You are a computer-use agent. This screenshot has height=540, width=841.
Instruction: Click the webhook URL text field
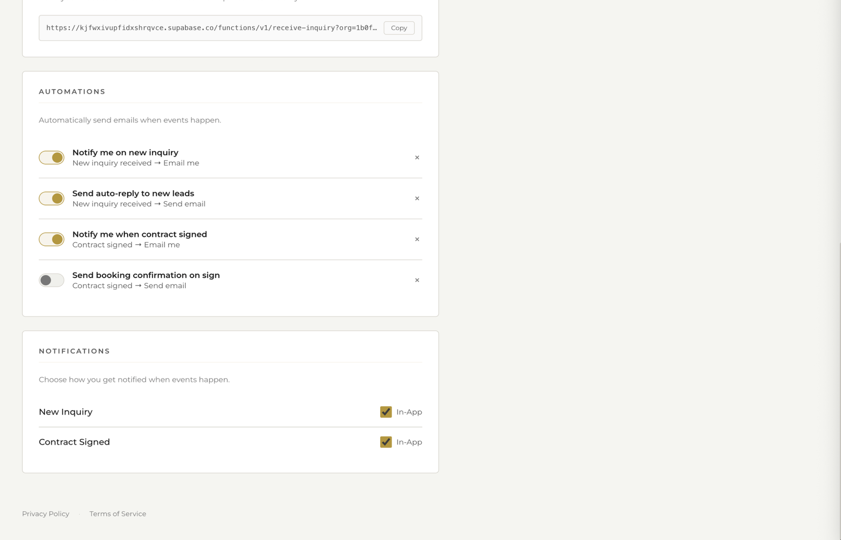coord(211,28)
